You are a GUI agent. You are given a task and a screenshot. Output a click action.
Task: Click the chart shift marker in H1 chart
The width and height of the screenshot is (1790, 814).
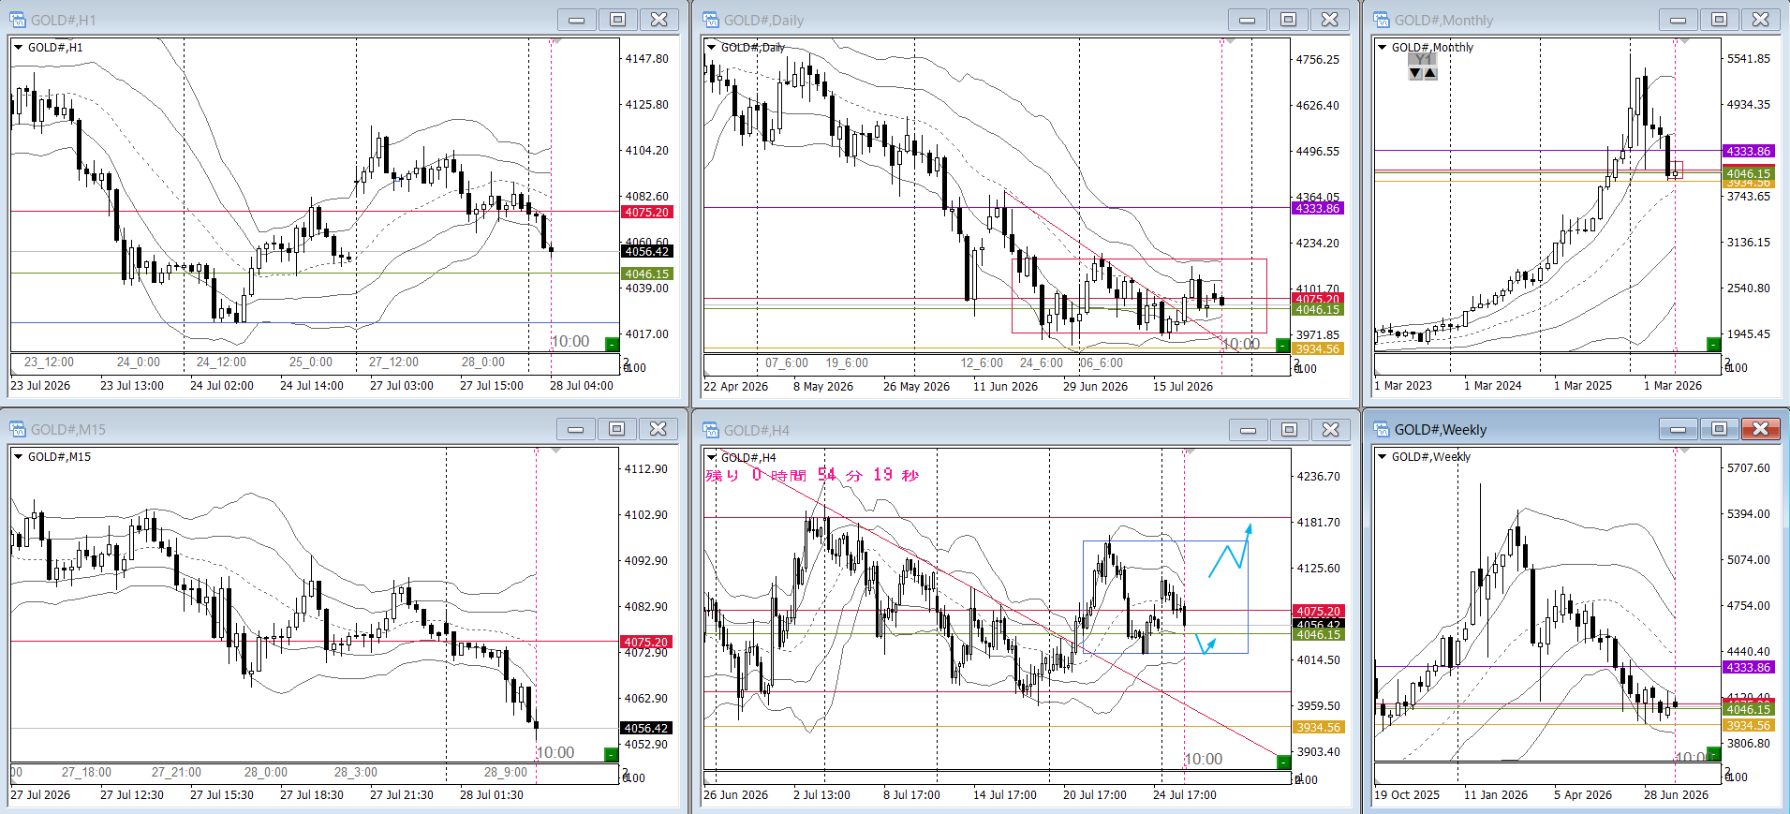tap(556, 42)
